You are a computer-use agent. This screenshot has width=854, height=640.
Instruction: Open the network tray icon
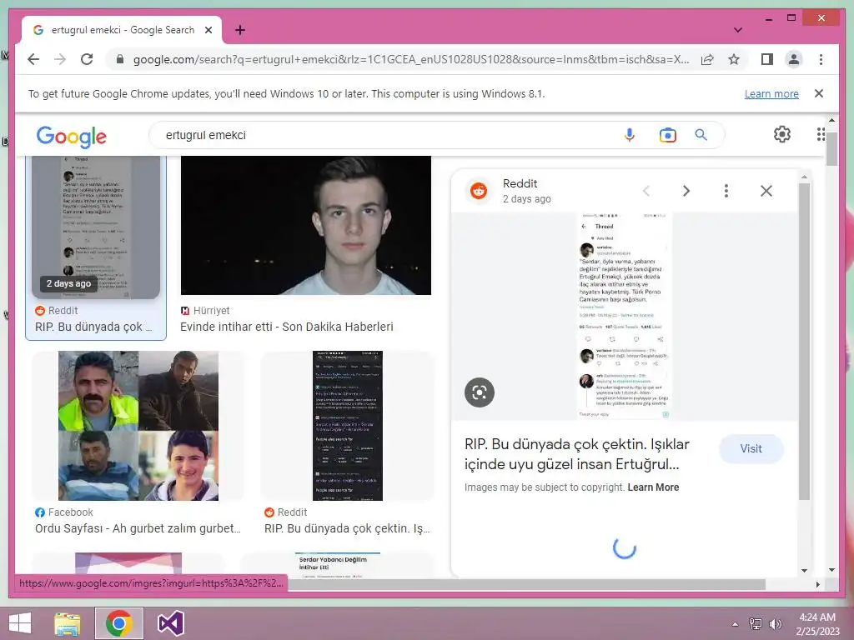[x=756, y=624]
